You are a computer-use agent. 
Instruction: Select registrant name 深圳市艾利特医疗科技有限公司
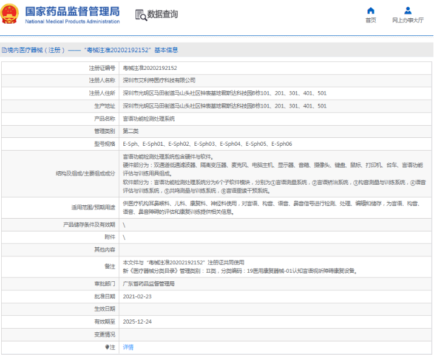click(159, 80)
